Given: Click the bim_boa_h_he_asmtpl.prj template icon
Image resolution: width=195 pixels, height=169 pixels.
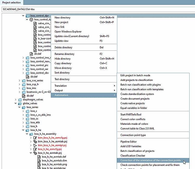Looking at the screenshot, I should [35, 145].
